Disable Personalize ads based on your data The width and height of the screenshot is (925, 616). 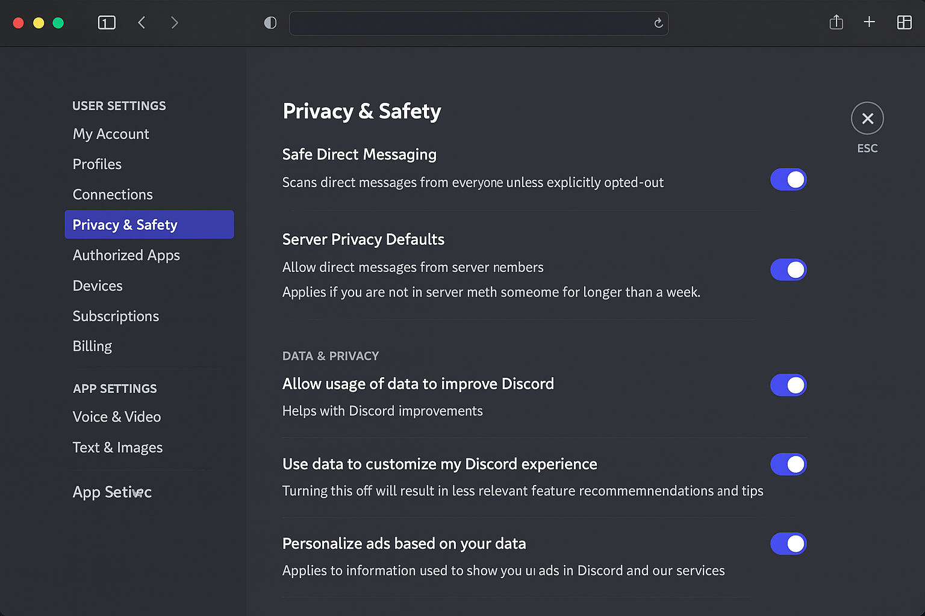788,543
